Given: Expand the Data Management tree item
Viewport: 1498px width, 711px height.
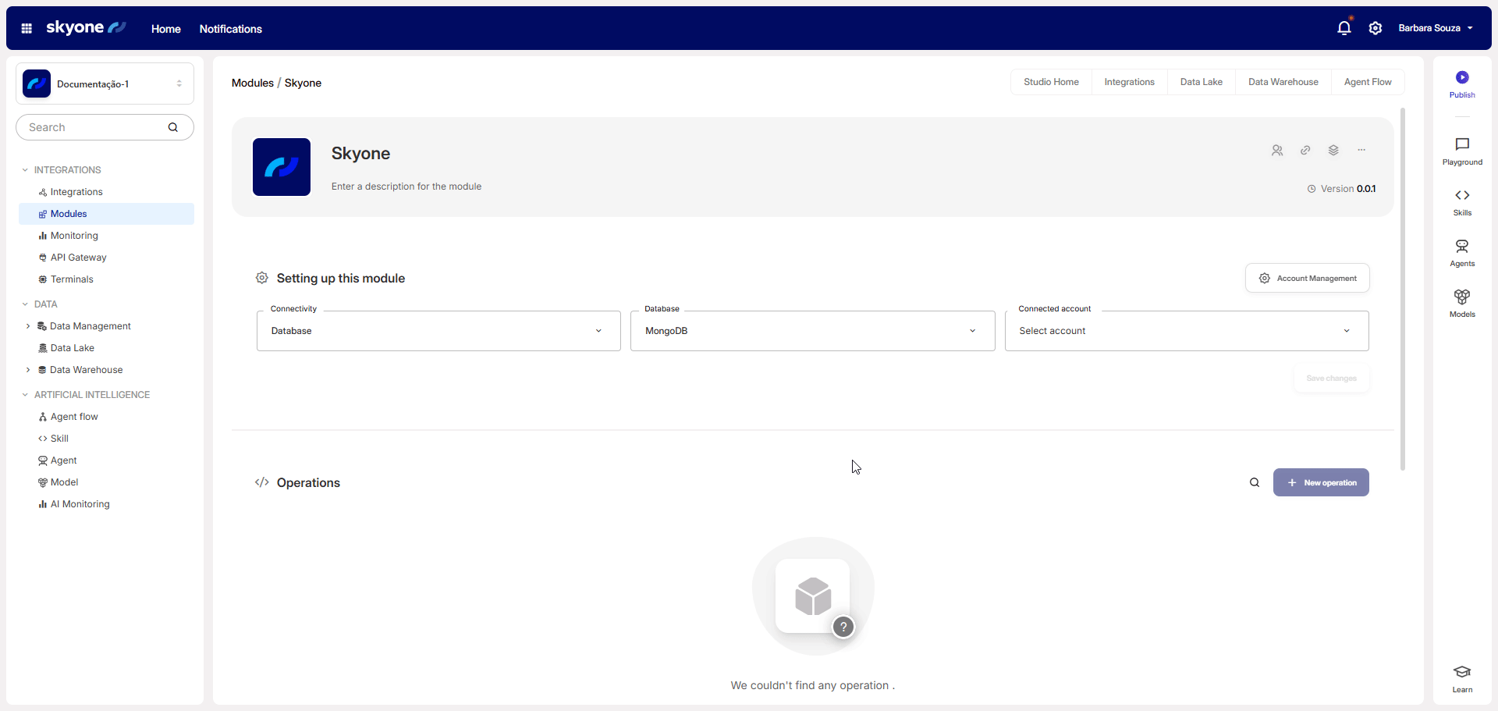Looking at the screenshot, I should [x=28, y=326].
